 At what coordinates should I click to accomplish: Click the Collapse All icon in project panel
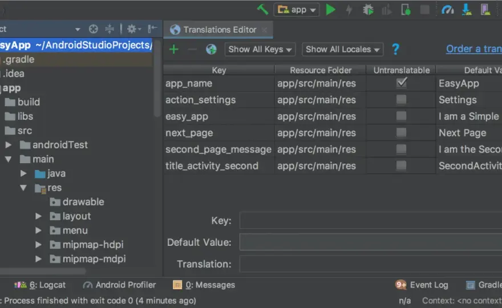110,29
